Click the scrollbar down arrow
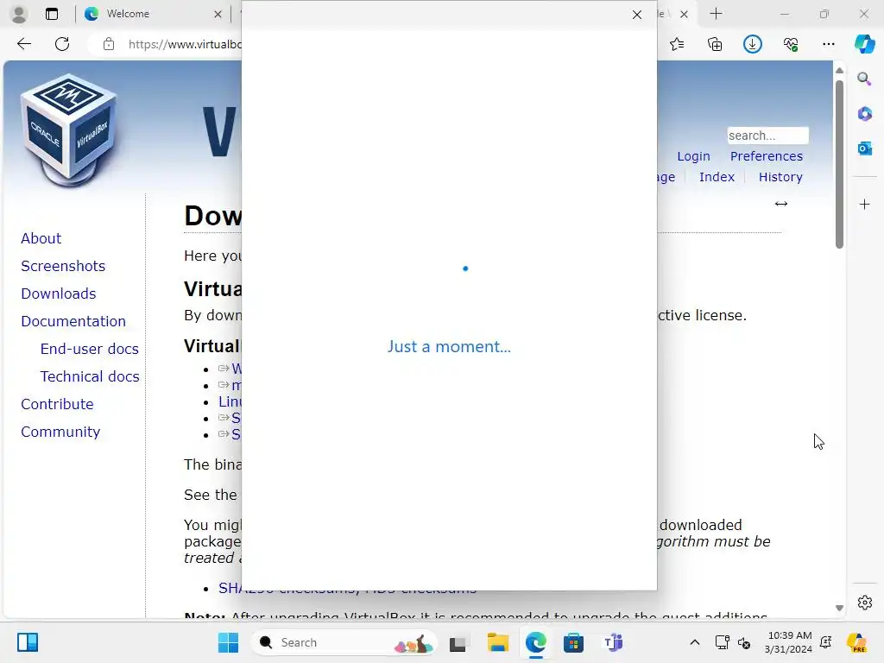884x663 pixels. click(839, 608)
